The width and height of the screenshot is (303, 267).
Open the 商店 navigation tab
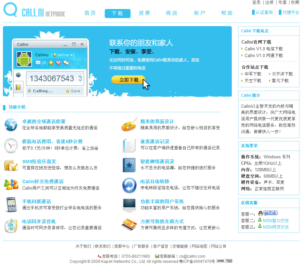coord(171,13)
